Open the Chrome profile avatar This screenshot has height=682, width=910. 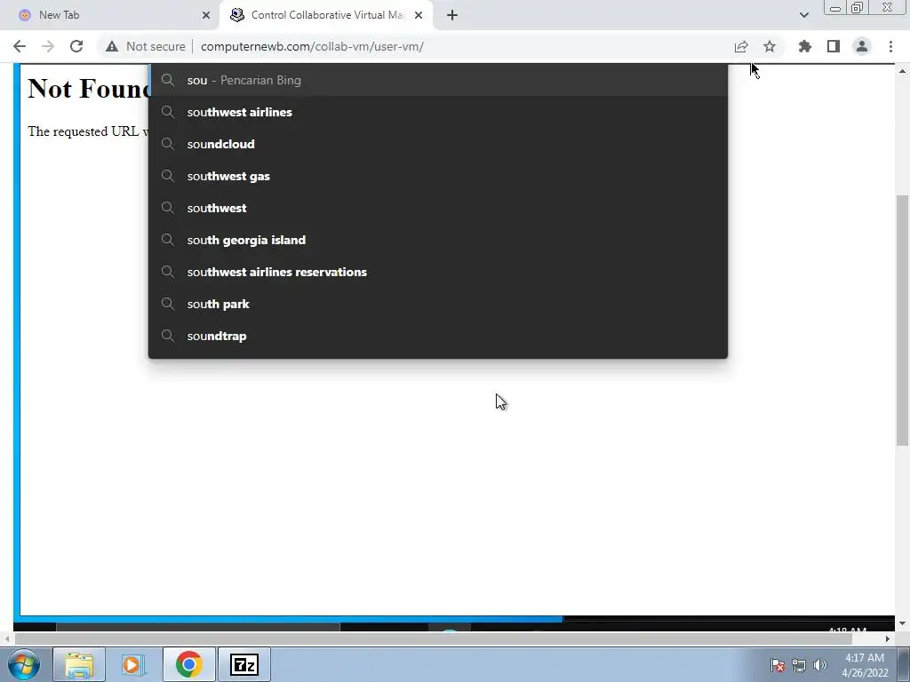[862, 46]
